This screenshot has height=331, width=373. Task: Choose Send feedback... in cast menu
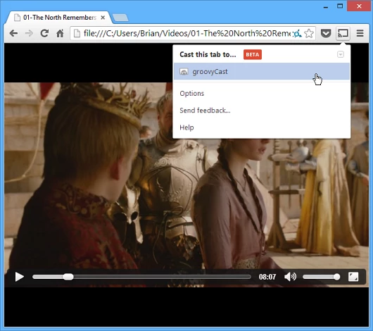[x=205, y=111]
